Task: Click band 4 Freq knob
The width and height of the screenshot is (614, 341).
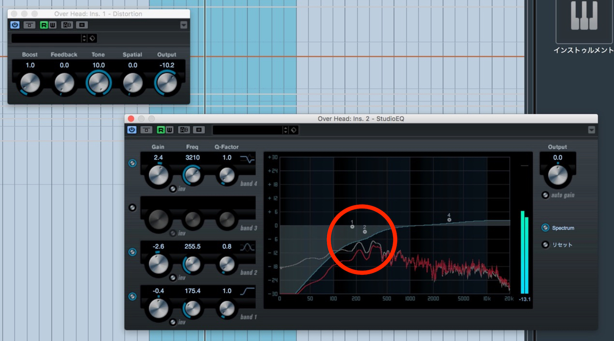Action: tap(192, 175)
